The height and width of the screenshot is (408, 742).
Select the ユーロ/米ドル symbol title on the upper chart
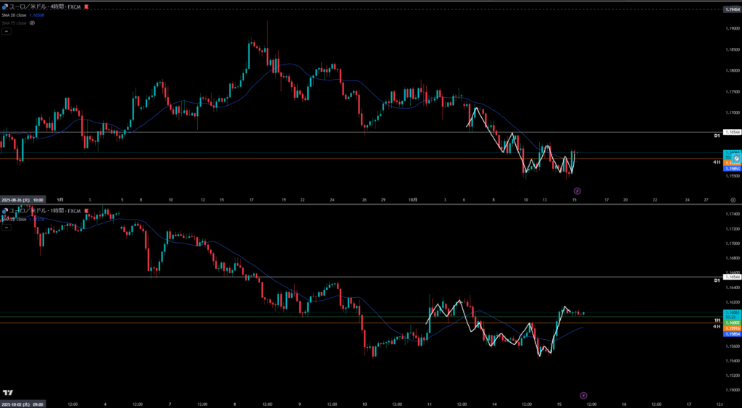pos(28,7)
